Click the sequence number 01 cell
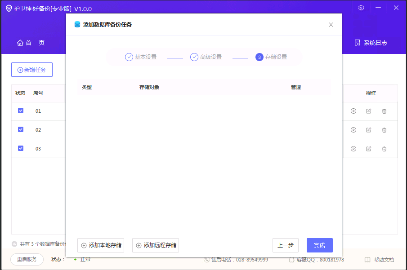The image size is (407, 270). pyautogui.click(x=38, y=111)
